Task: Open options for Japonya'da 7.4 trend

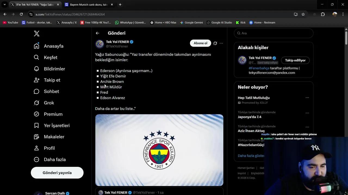Action: (307, 113)
